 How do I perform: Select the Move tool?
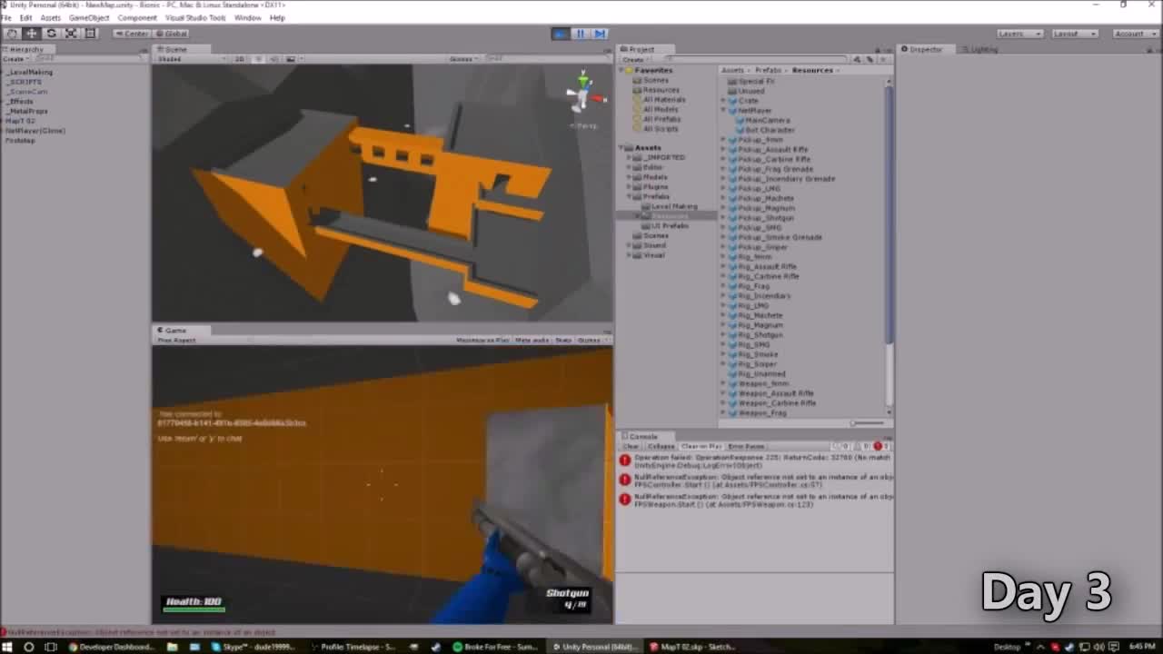tap(30, 33)
